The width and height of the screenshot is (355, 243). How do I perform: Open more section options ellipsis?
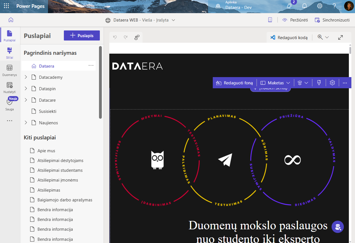coord(345,83)
